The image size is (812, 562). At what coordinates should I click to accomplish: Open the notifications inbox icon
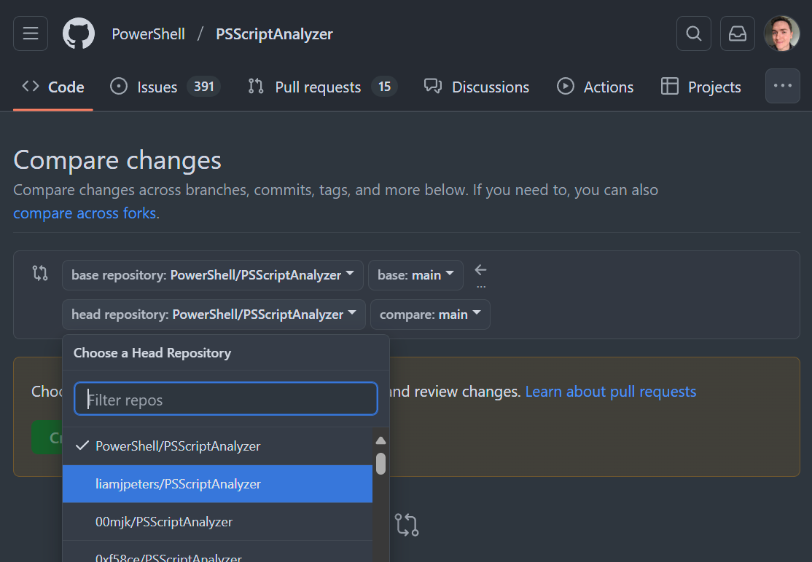coord(737,33)
